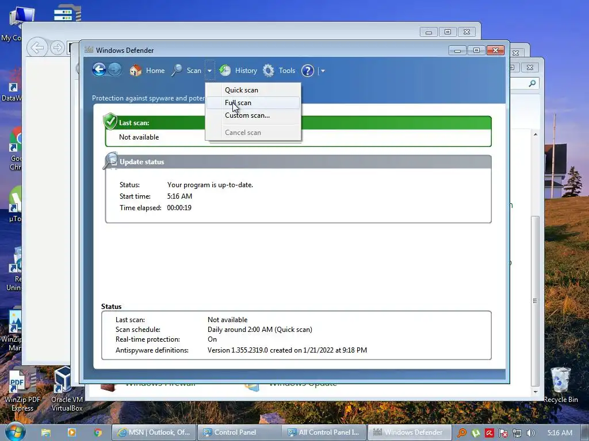
Task: Minimize the Windows Defender window
Action: point(457,51)
